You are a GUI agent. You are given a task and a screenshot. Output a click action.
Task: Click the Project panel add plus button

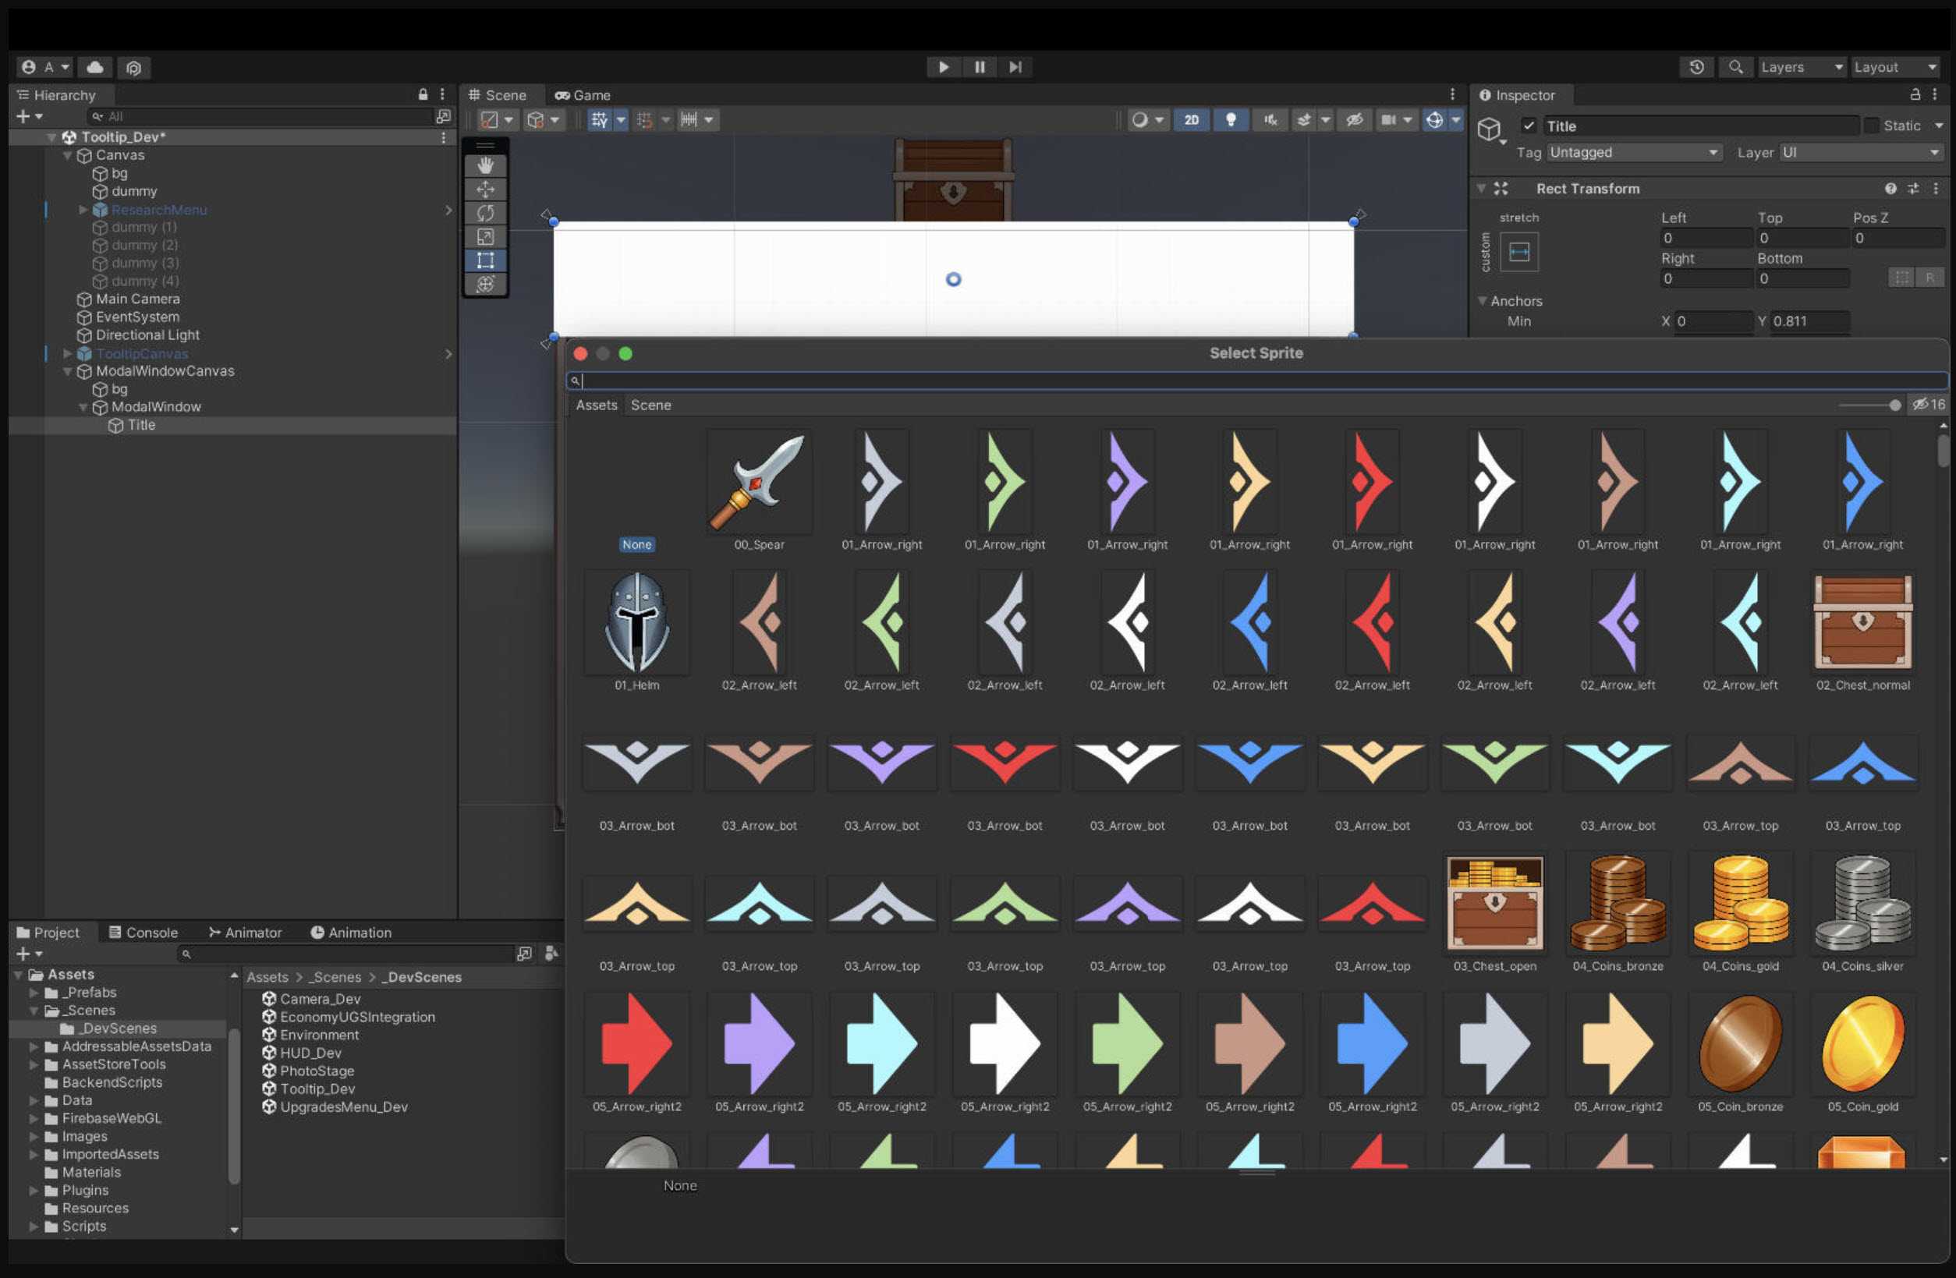[x=28, y=954]
